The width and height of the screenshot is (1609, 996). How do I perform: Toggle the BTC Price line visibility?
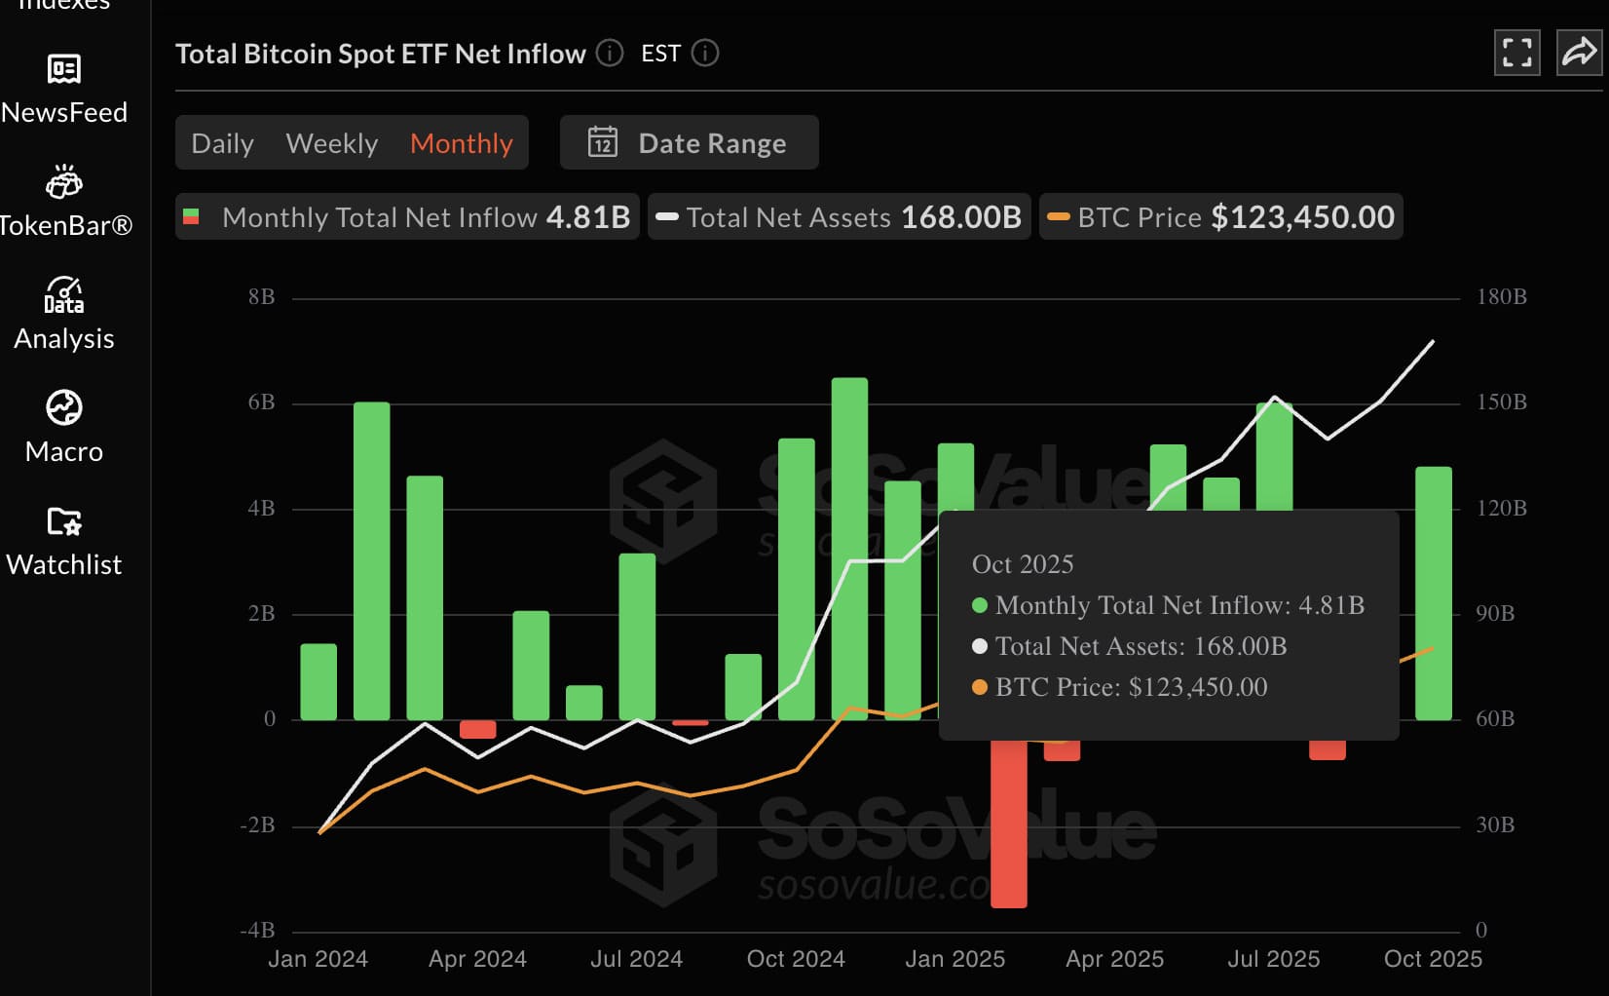1221,216
